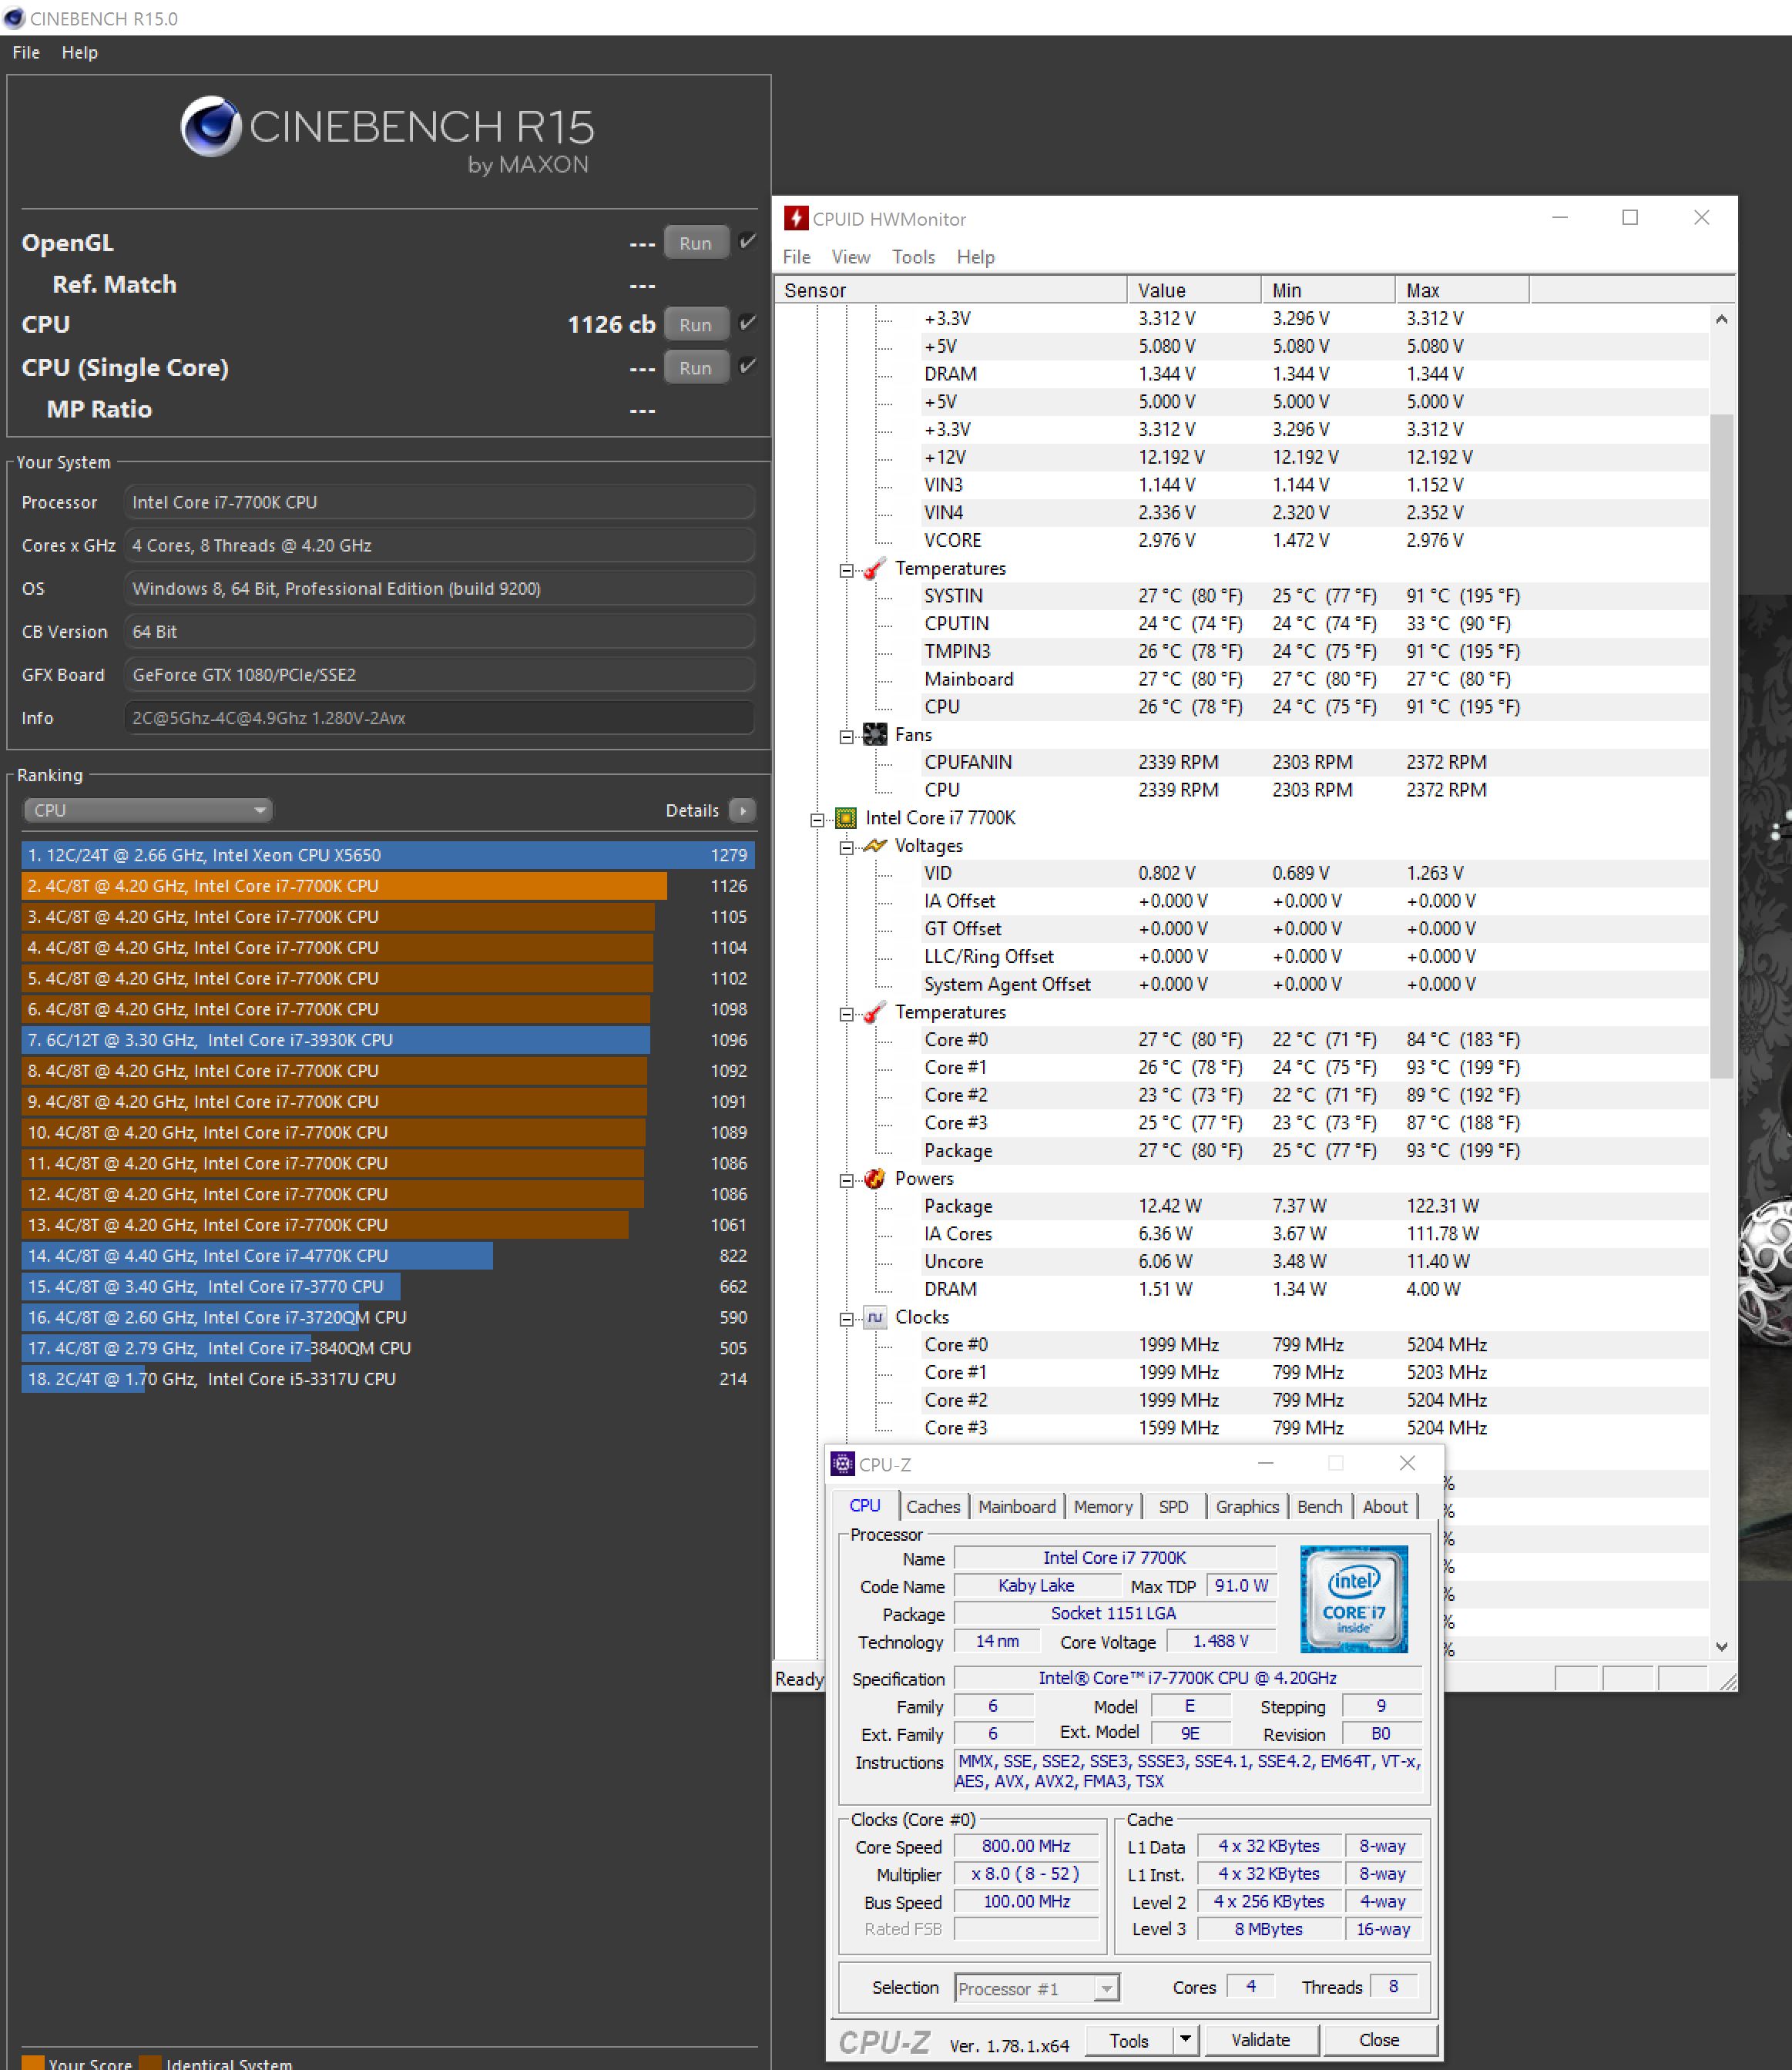Run the CPU (Single Core) benchmark
Viewport: 1792px width, 2070px height.
coord(696,368)
